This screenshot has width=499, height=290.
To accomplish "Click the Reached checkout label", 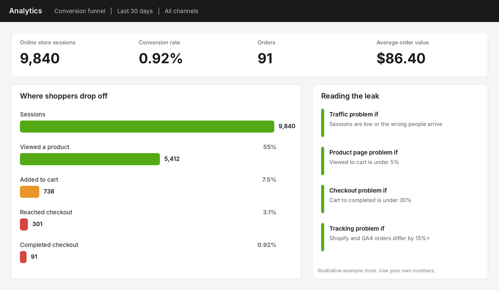I will [46, 213].
